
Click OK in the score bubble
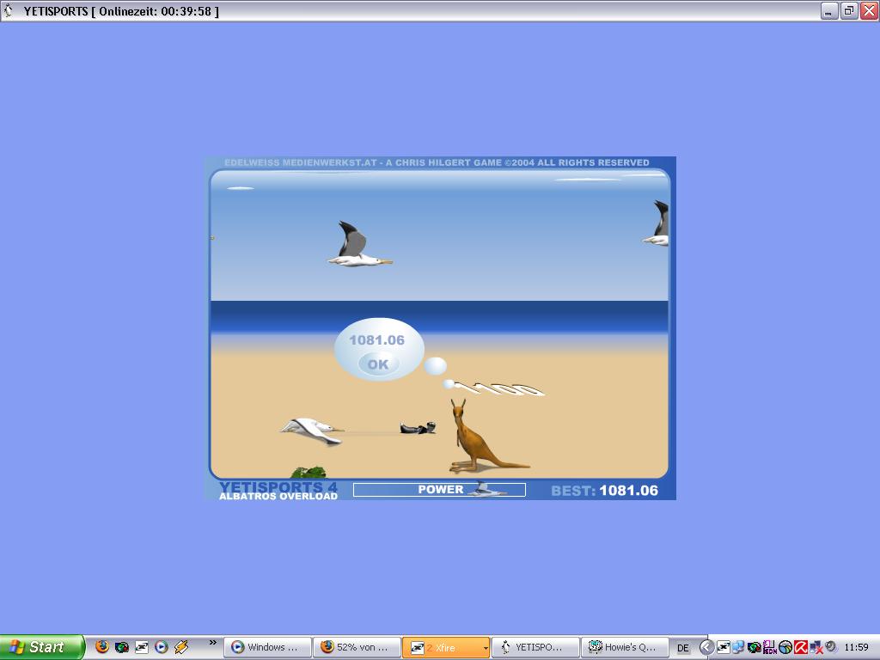coord(378,364)
